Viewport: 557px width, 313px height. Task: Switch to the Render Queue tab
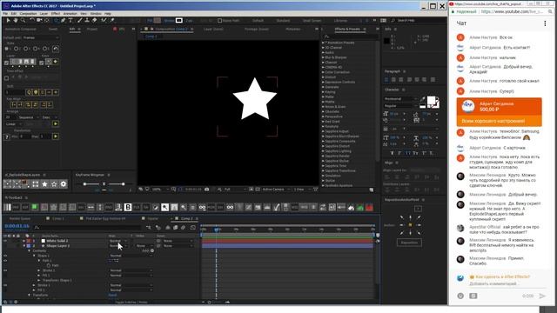pos(20,218)
